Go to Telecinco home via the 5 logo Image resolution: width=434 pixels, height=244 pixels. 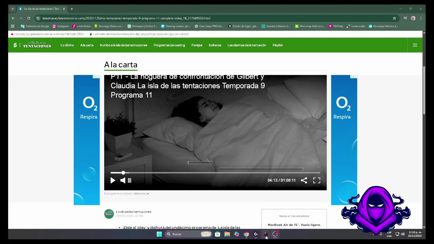(x=15, y=45)
